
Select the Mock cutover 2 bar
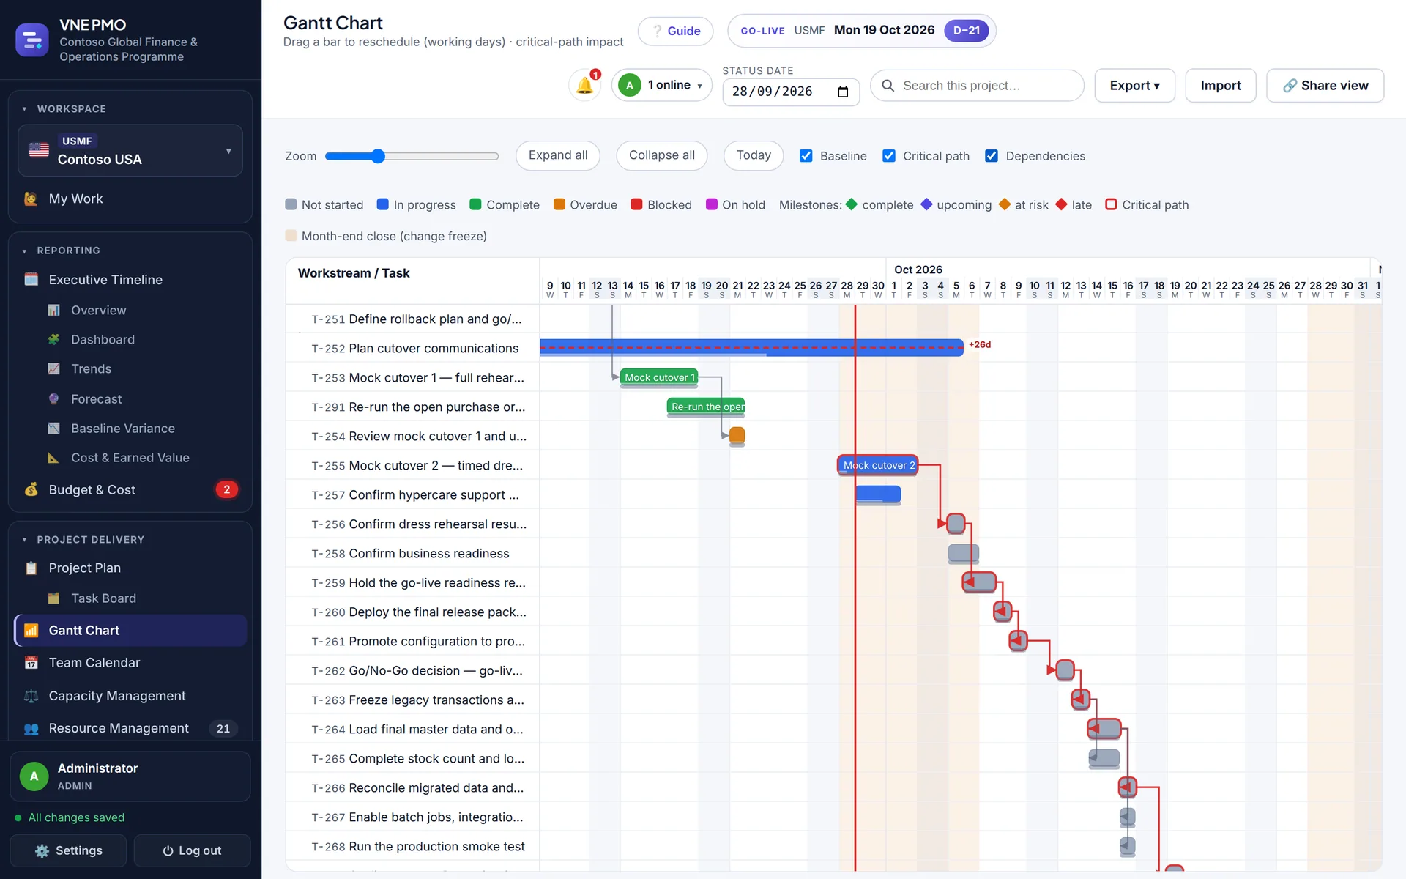point(878,465)
